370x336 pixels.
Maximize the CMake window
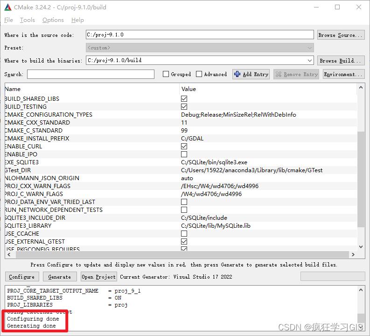[x=337, y=7]
